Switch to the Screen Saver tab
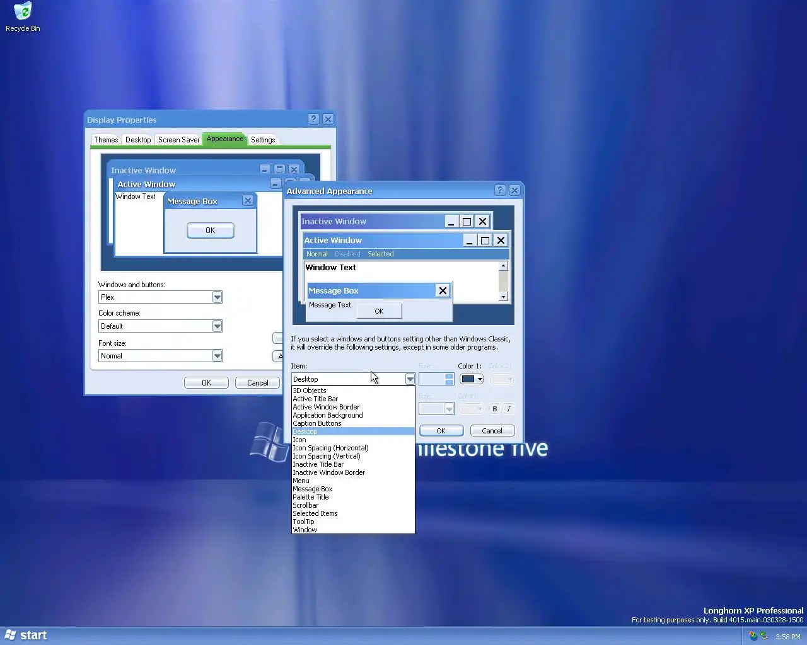The image size is (807, 645). (178, 140)
